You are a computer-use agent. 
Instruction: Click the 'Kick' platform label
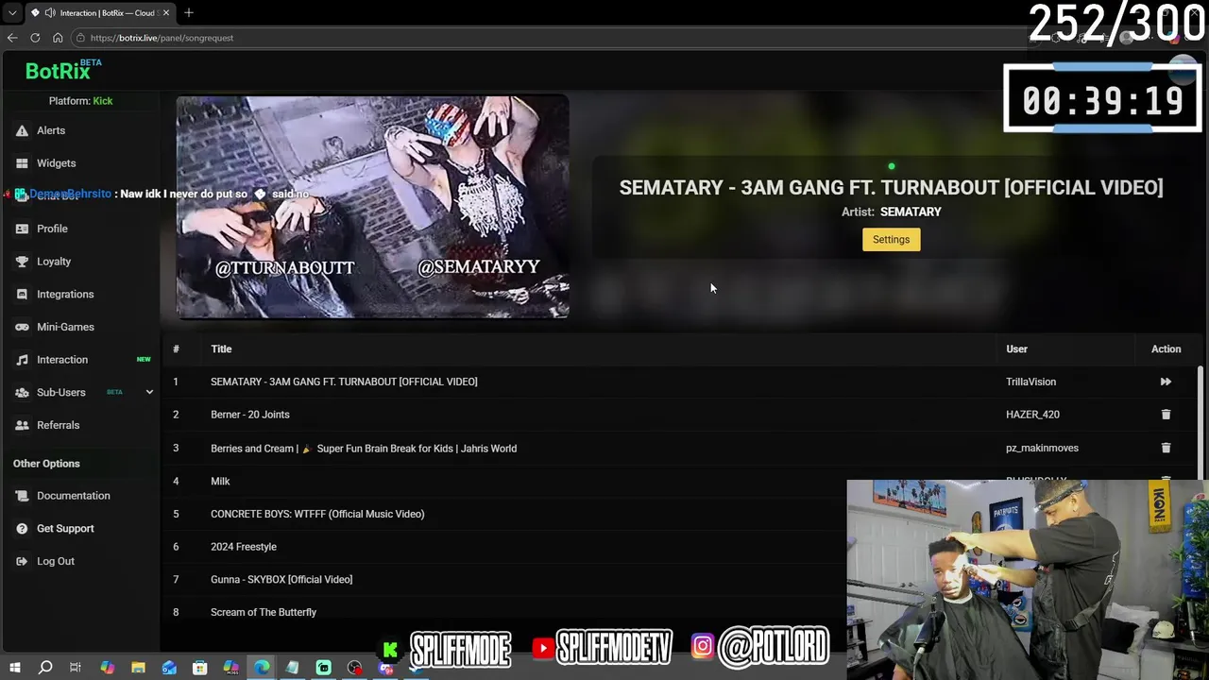pyautogui.click(x=103, y=101)
